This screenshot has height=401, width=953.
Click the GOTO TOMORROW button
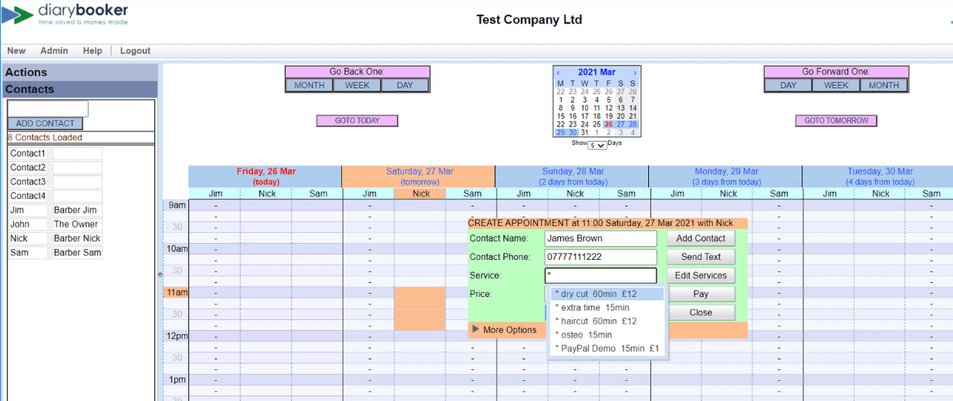836,121
